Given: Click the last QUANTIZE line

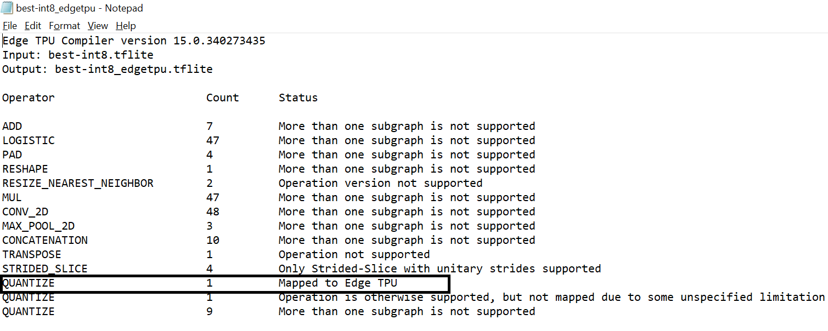Looking at the screenshot, I should tap(28, 311).
